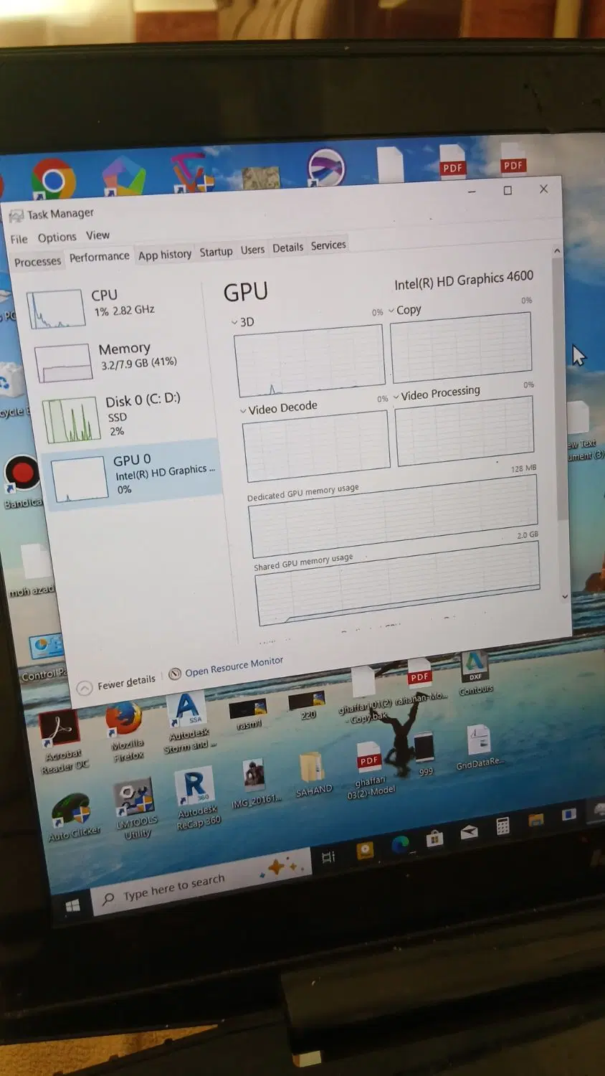Open the Contours DXF file icon

click(x=475, y=673)
